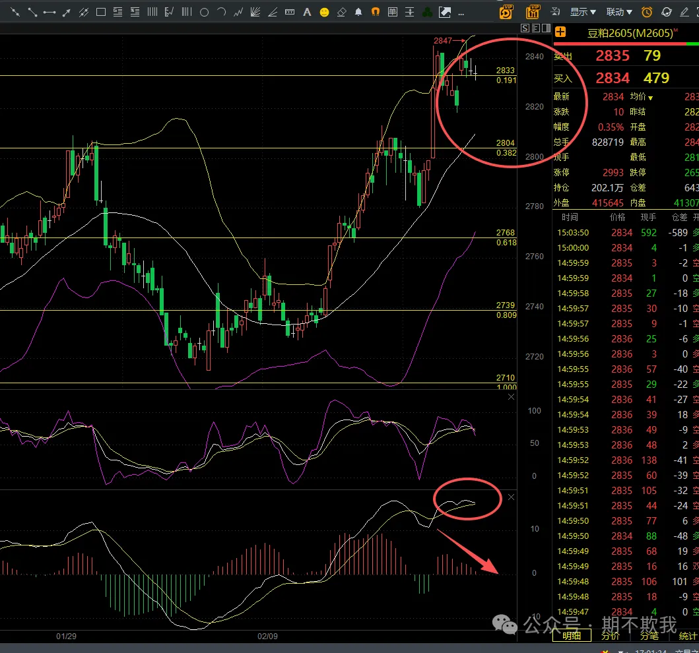Click the 幅度 value 0.35%
Viewport: 699px width, 653px height.
[611, 127]
